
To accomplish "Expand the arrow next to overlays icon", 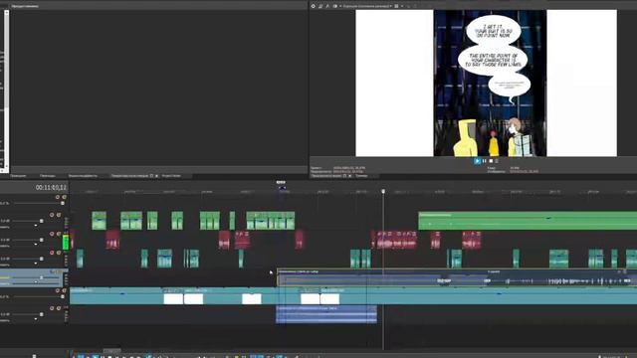I will (402, 6).
